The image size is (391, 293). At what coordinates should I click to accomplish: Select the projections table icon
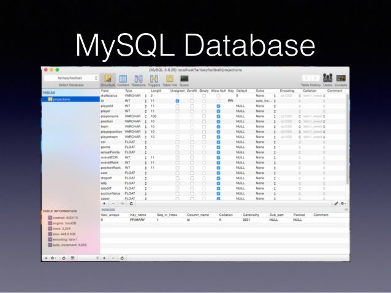point(50,99)
